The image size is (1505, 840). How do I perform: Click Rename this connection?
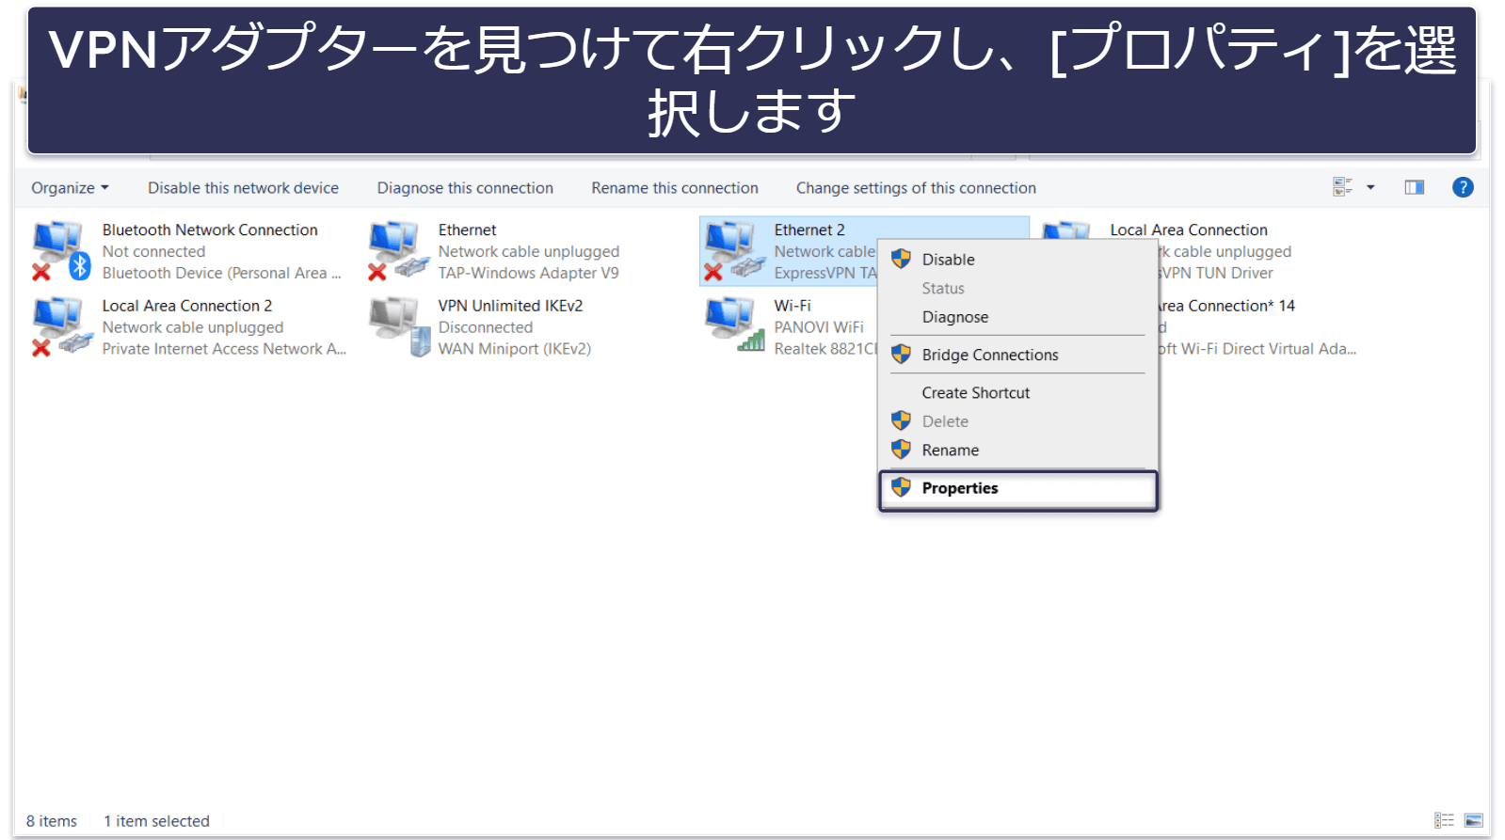point(675,188)
